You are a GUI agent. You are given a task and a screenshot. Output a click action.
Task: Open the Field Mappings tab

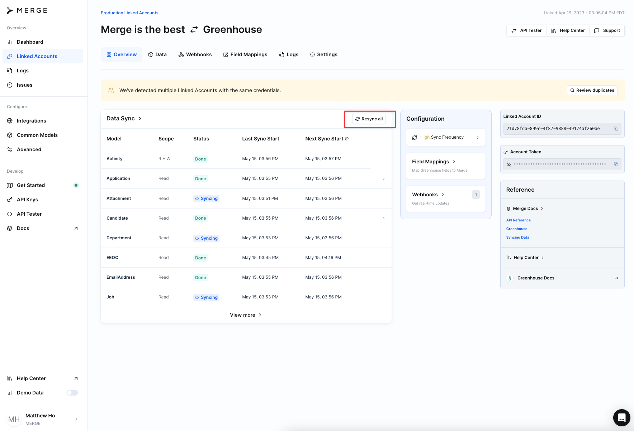pyautogui.click(x=245, y=54)
